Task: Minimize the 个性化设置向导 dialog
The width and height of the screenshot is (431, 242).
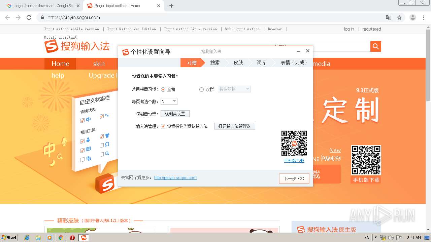Action: coord(299,51)
